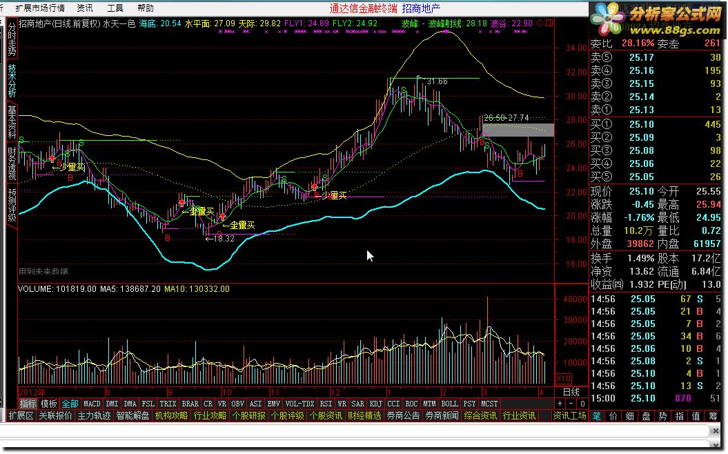Apply the BOLL indicator

[449, 404]
